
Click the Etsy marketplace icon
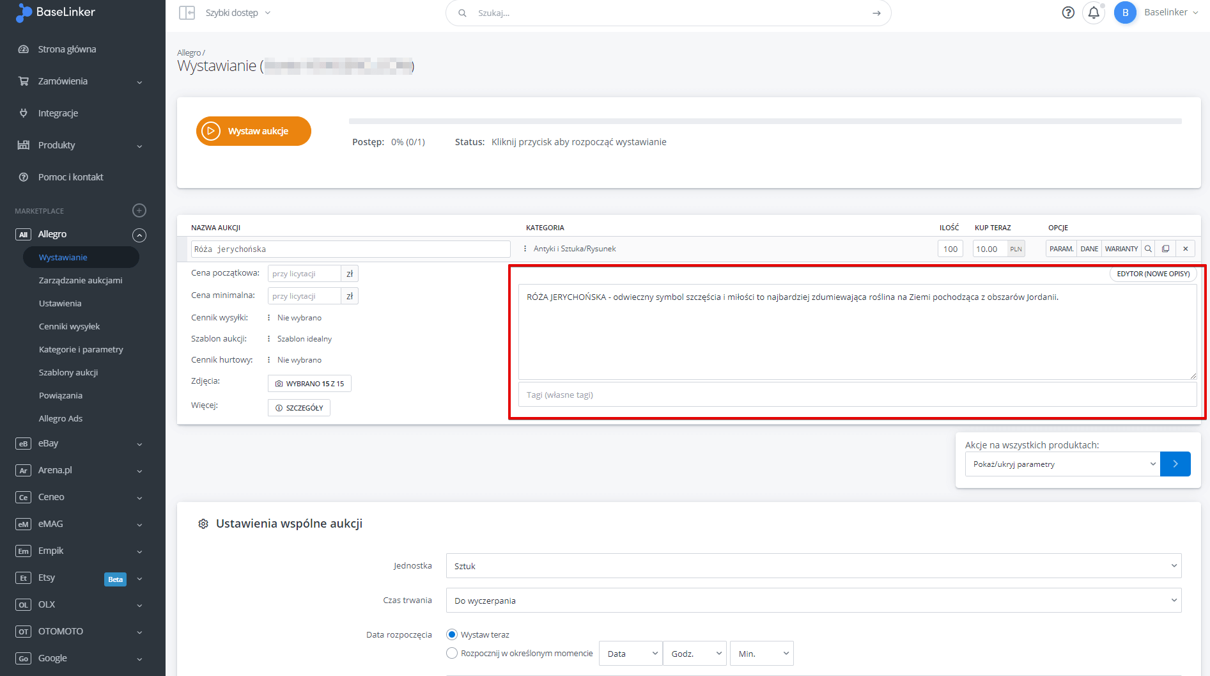[23, 578]
